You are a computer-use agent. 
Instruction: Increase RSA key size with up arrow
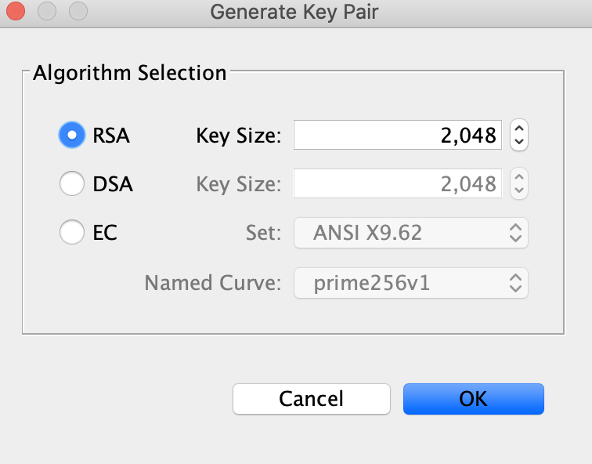click(519, 129)
